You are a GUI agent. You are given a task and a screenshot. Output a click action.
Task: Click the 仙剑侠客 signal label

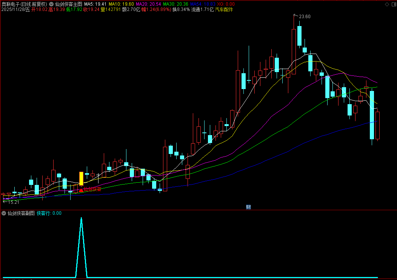[x=92, y=189]
